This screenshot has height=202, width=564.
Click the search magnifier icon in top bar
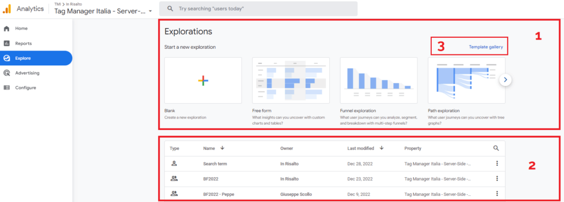tap(170, 8)
